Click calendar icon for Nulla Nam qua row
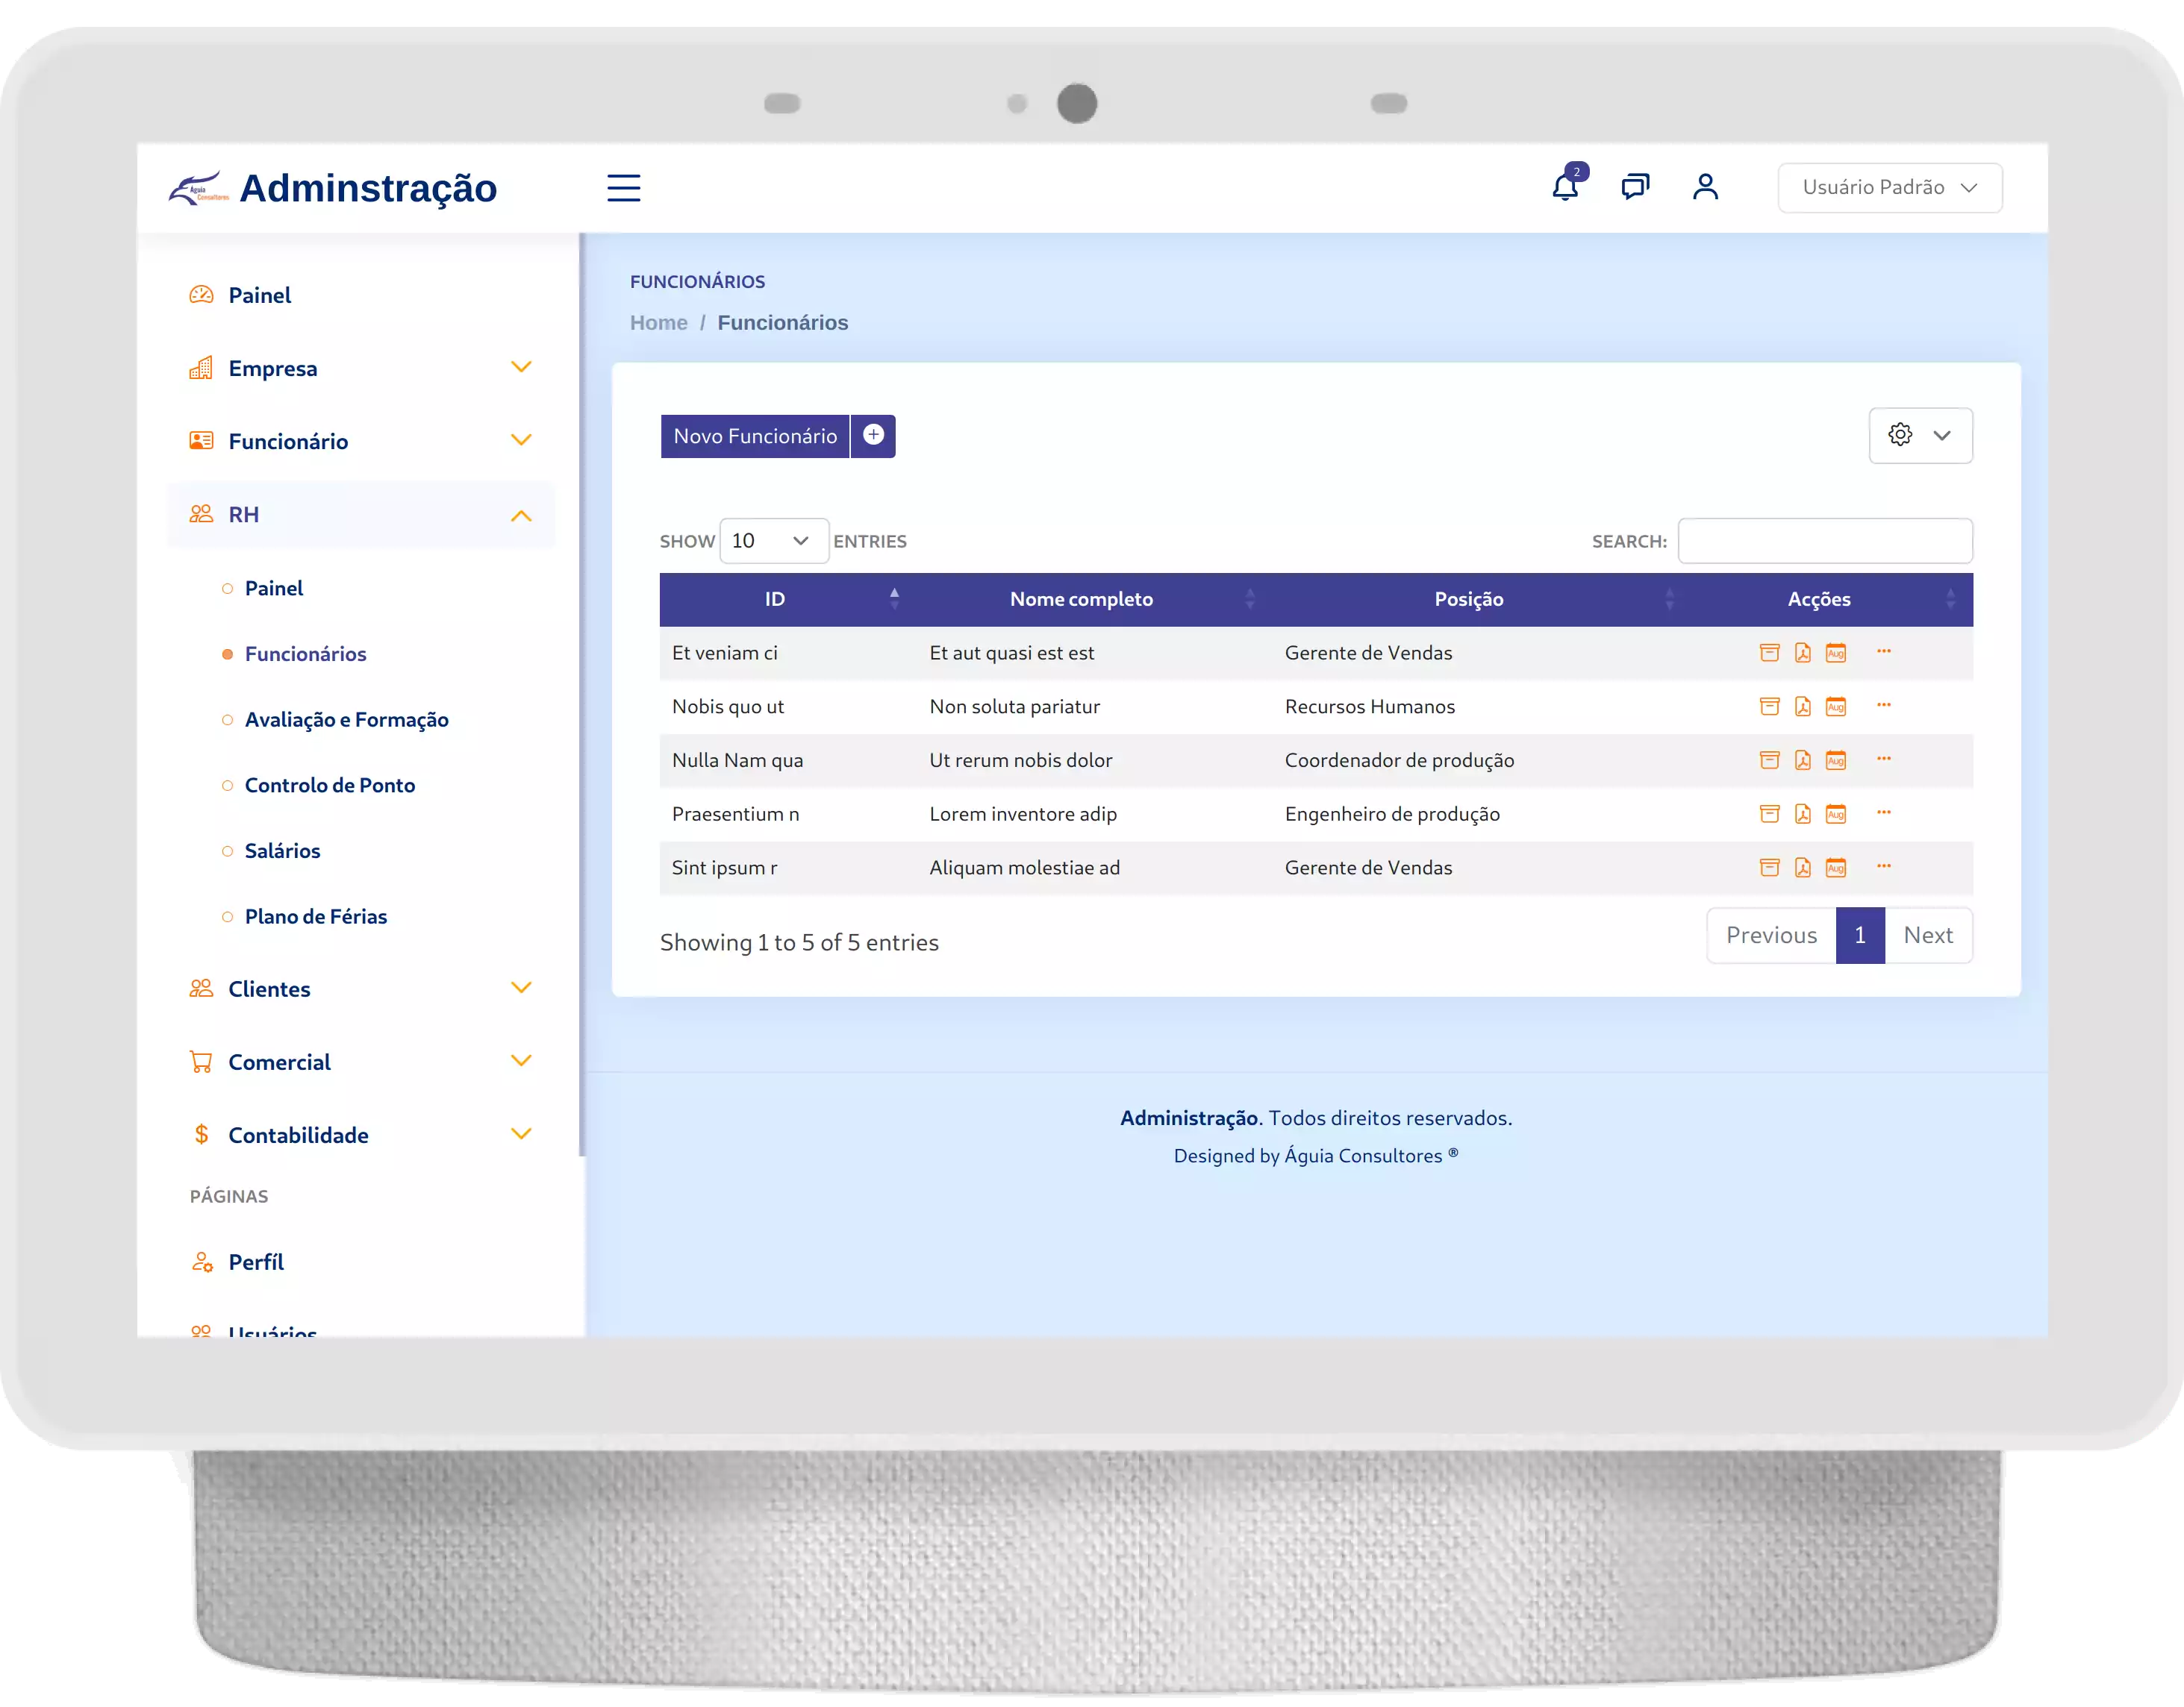The width and height of the screenshot is (2184, 1707). pos(1835,760)
